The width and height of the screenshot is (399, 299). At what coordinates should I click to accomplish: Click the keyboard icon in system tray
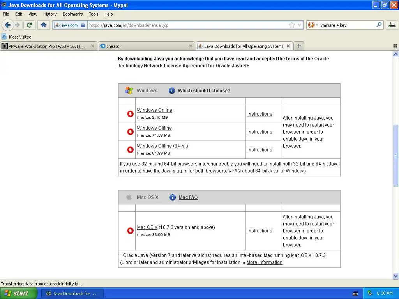(355, 294)
